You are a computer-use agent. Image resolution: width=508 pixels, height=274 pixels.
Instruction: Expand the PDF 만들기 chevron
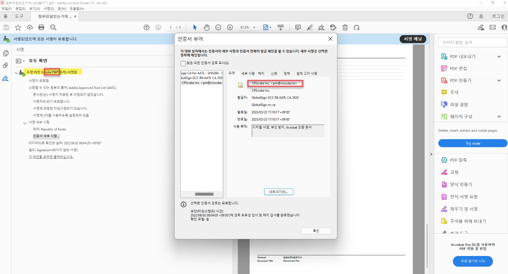pos(499,81)
